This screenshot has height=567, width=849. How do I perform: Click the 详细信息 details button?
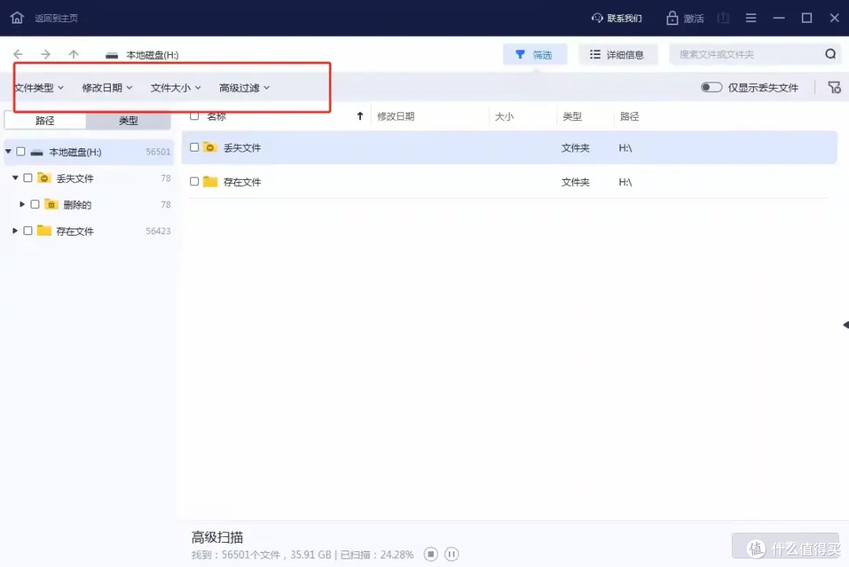(618, 54)
